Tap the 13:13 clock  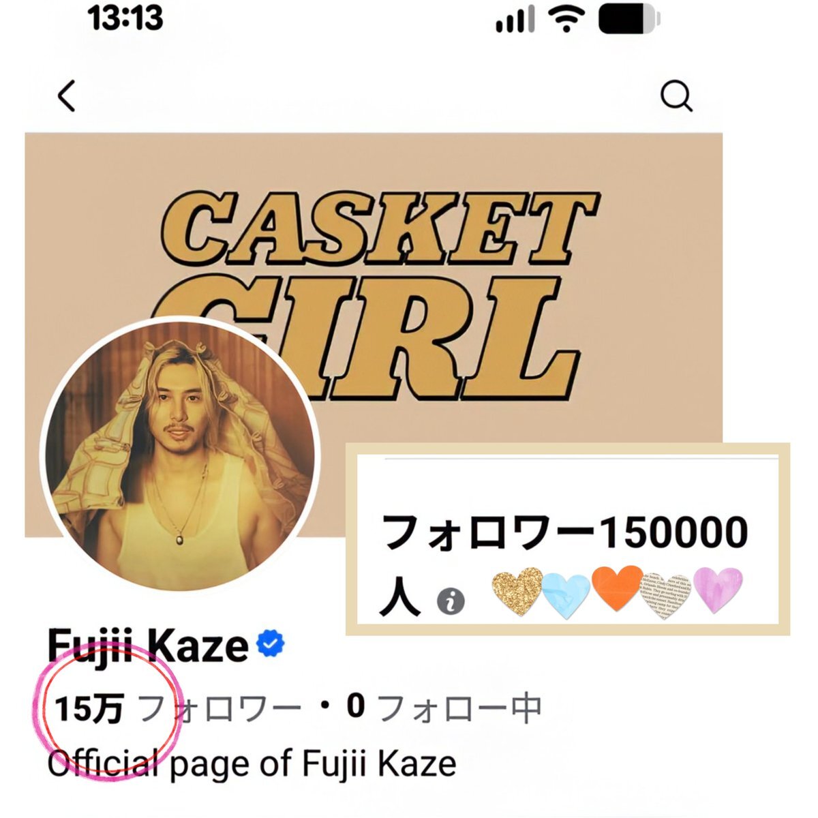(x=125, y=18)
